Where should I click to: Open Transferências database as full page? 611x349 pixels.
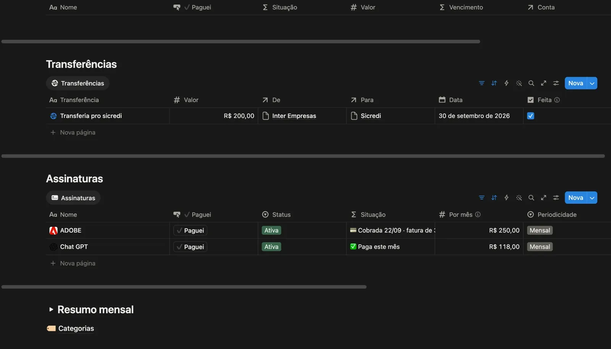(x=544, y=83)
